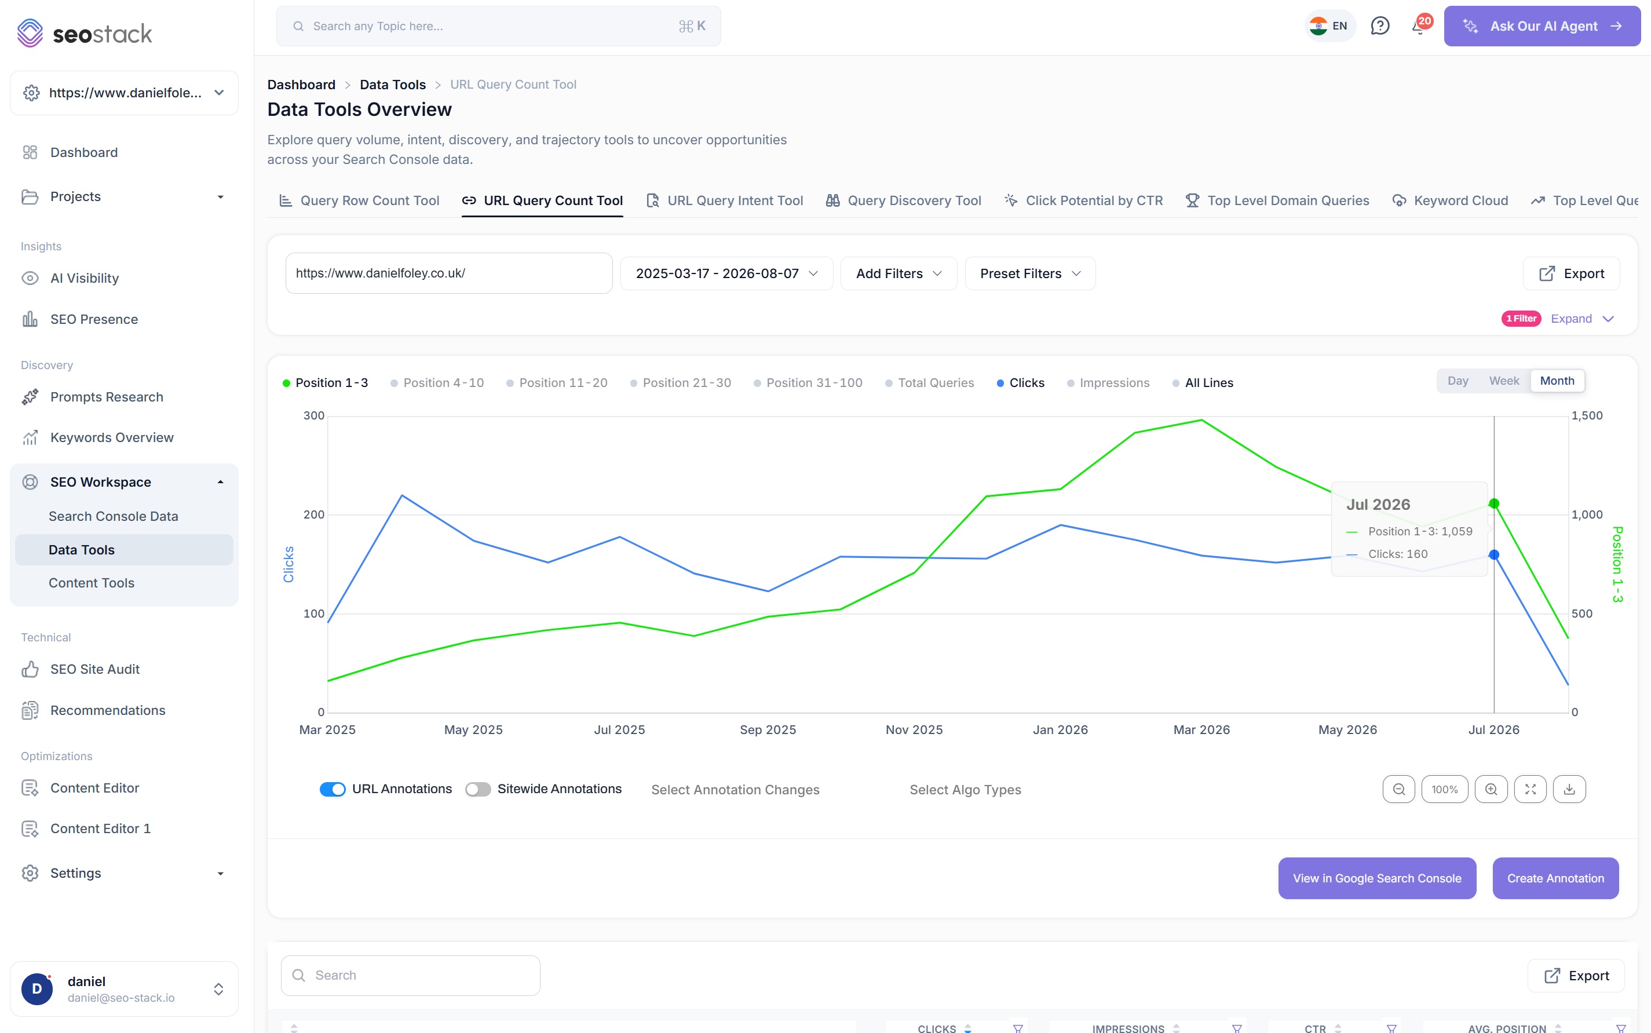Enable Sitewide Annotations switch

pyautogui.click(x=477, y=789)
